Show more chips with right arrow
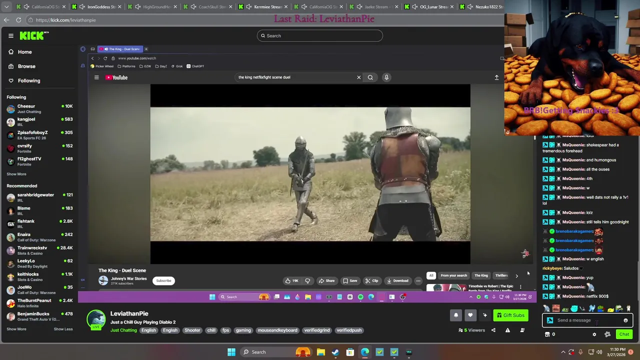 pyautogui.click(x=516, y=275)
